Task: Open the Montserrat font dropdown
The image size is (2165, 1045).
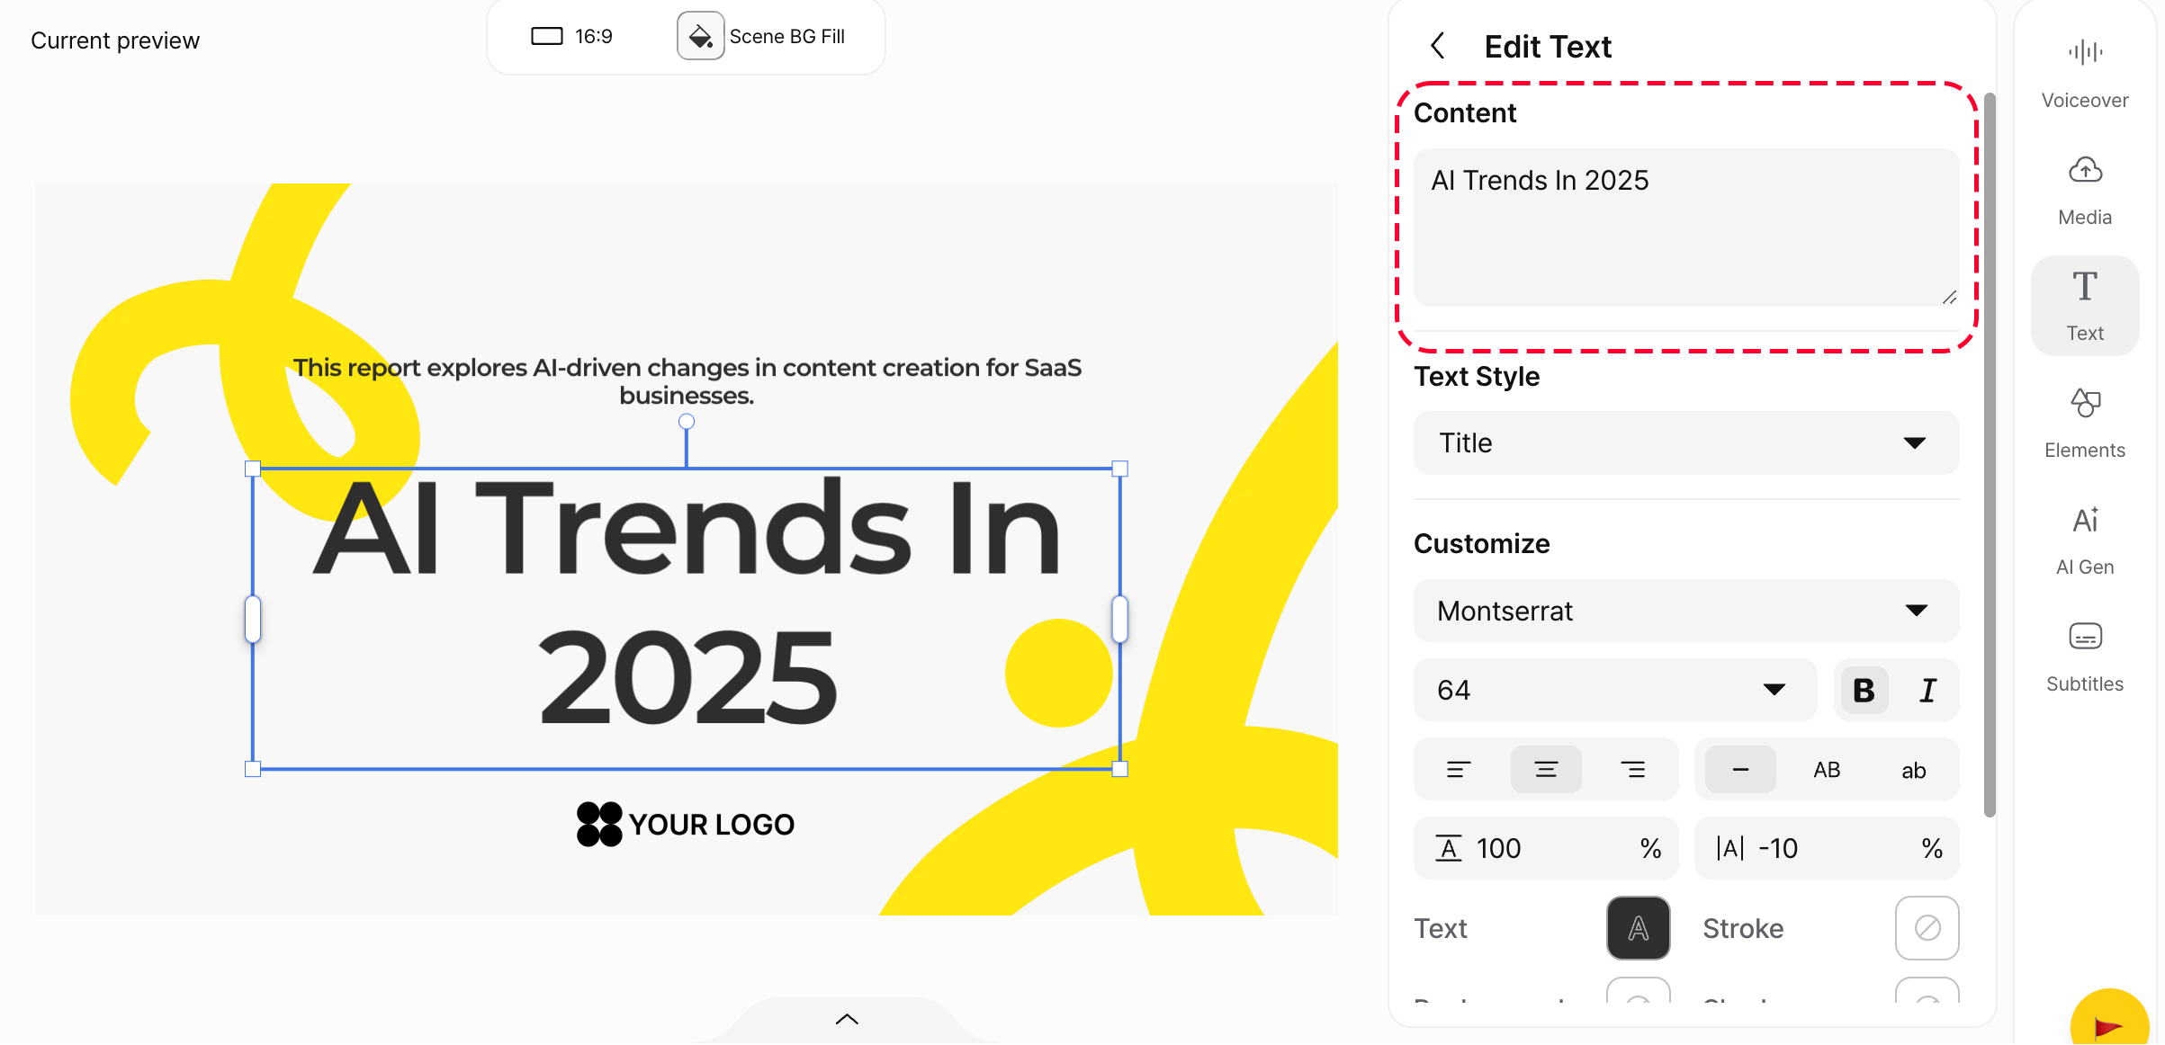Action: [x=1685, y=611]
